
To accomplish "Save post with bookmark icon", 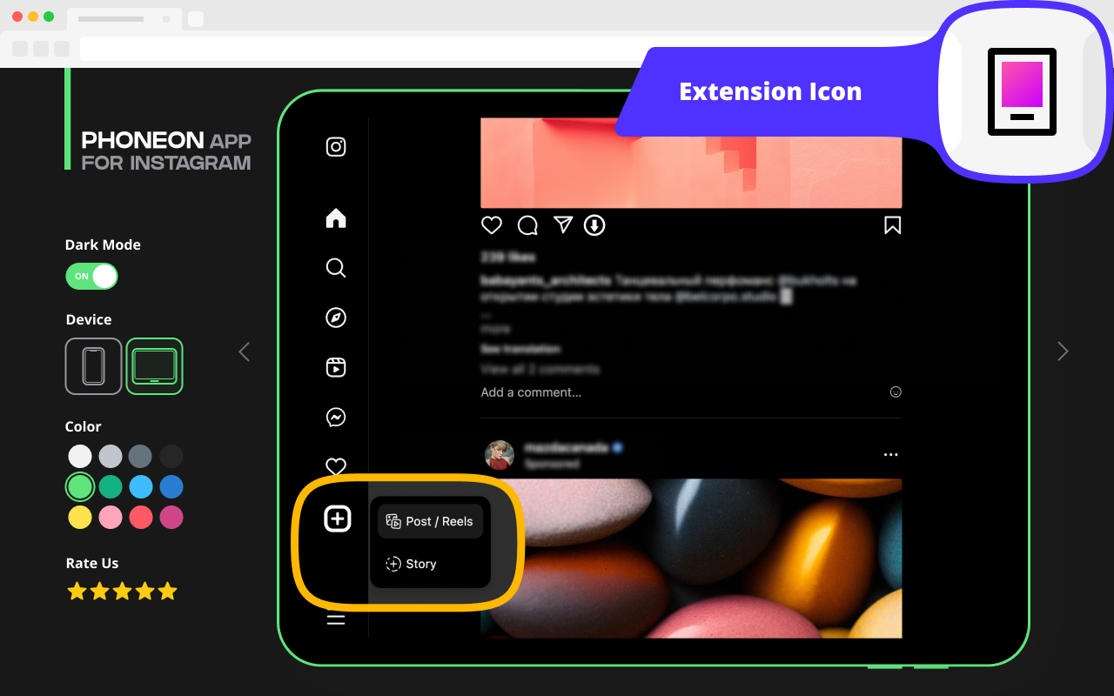I will click(892, 225).
